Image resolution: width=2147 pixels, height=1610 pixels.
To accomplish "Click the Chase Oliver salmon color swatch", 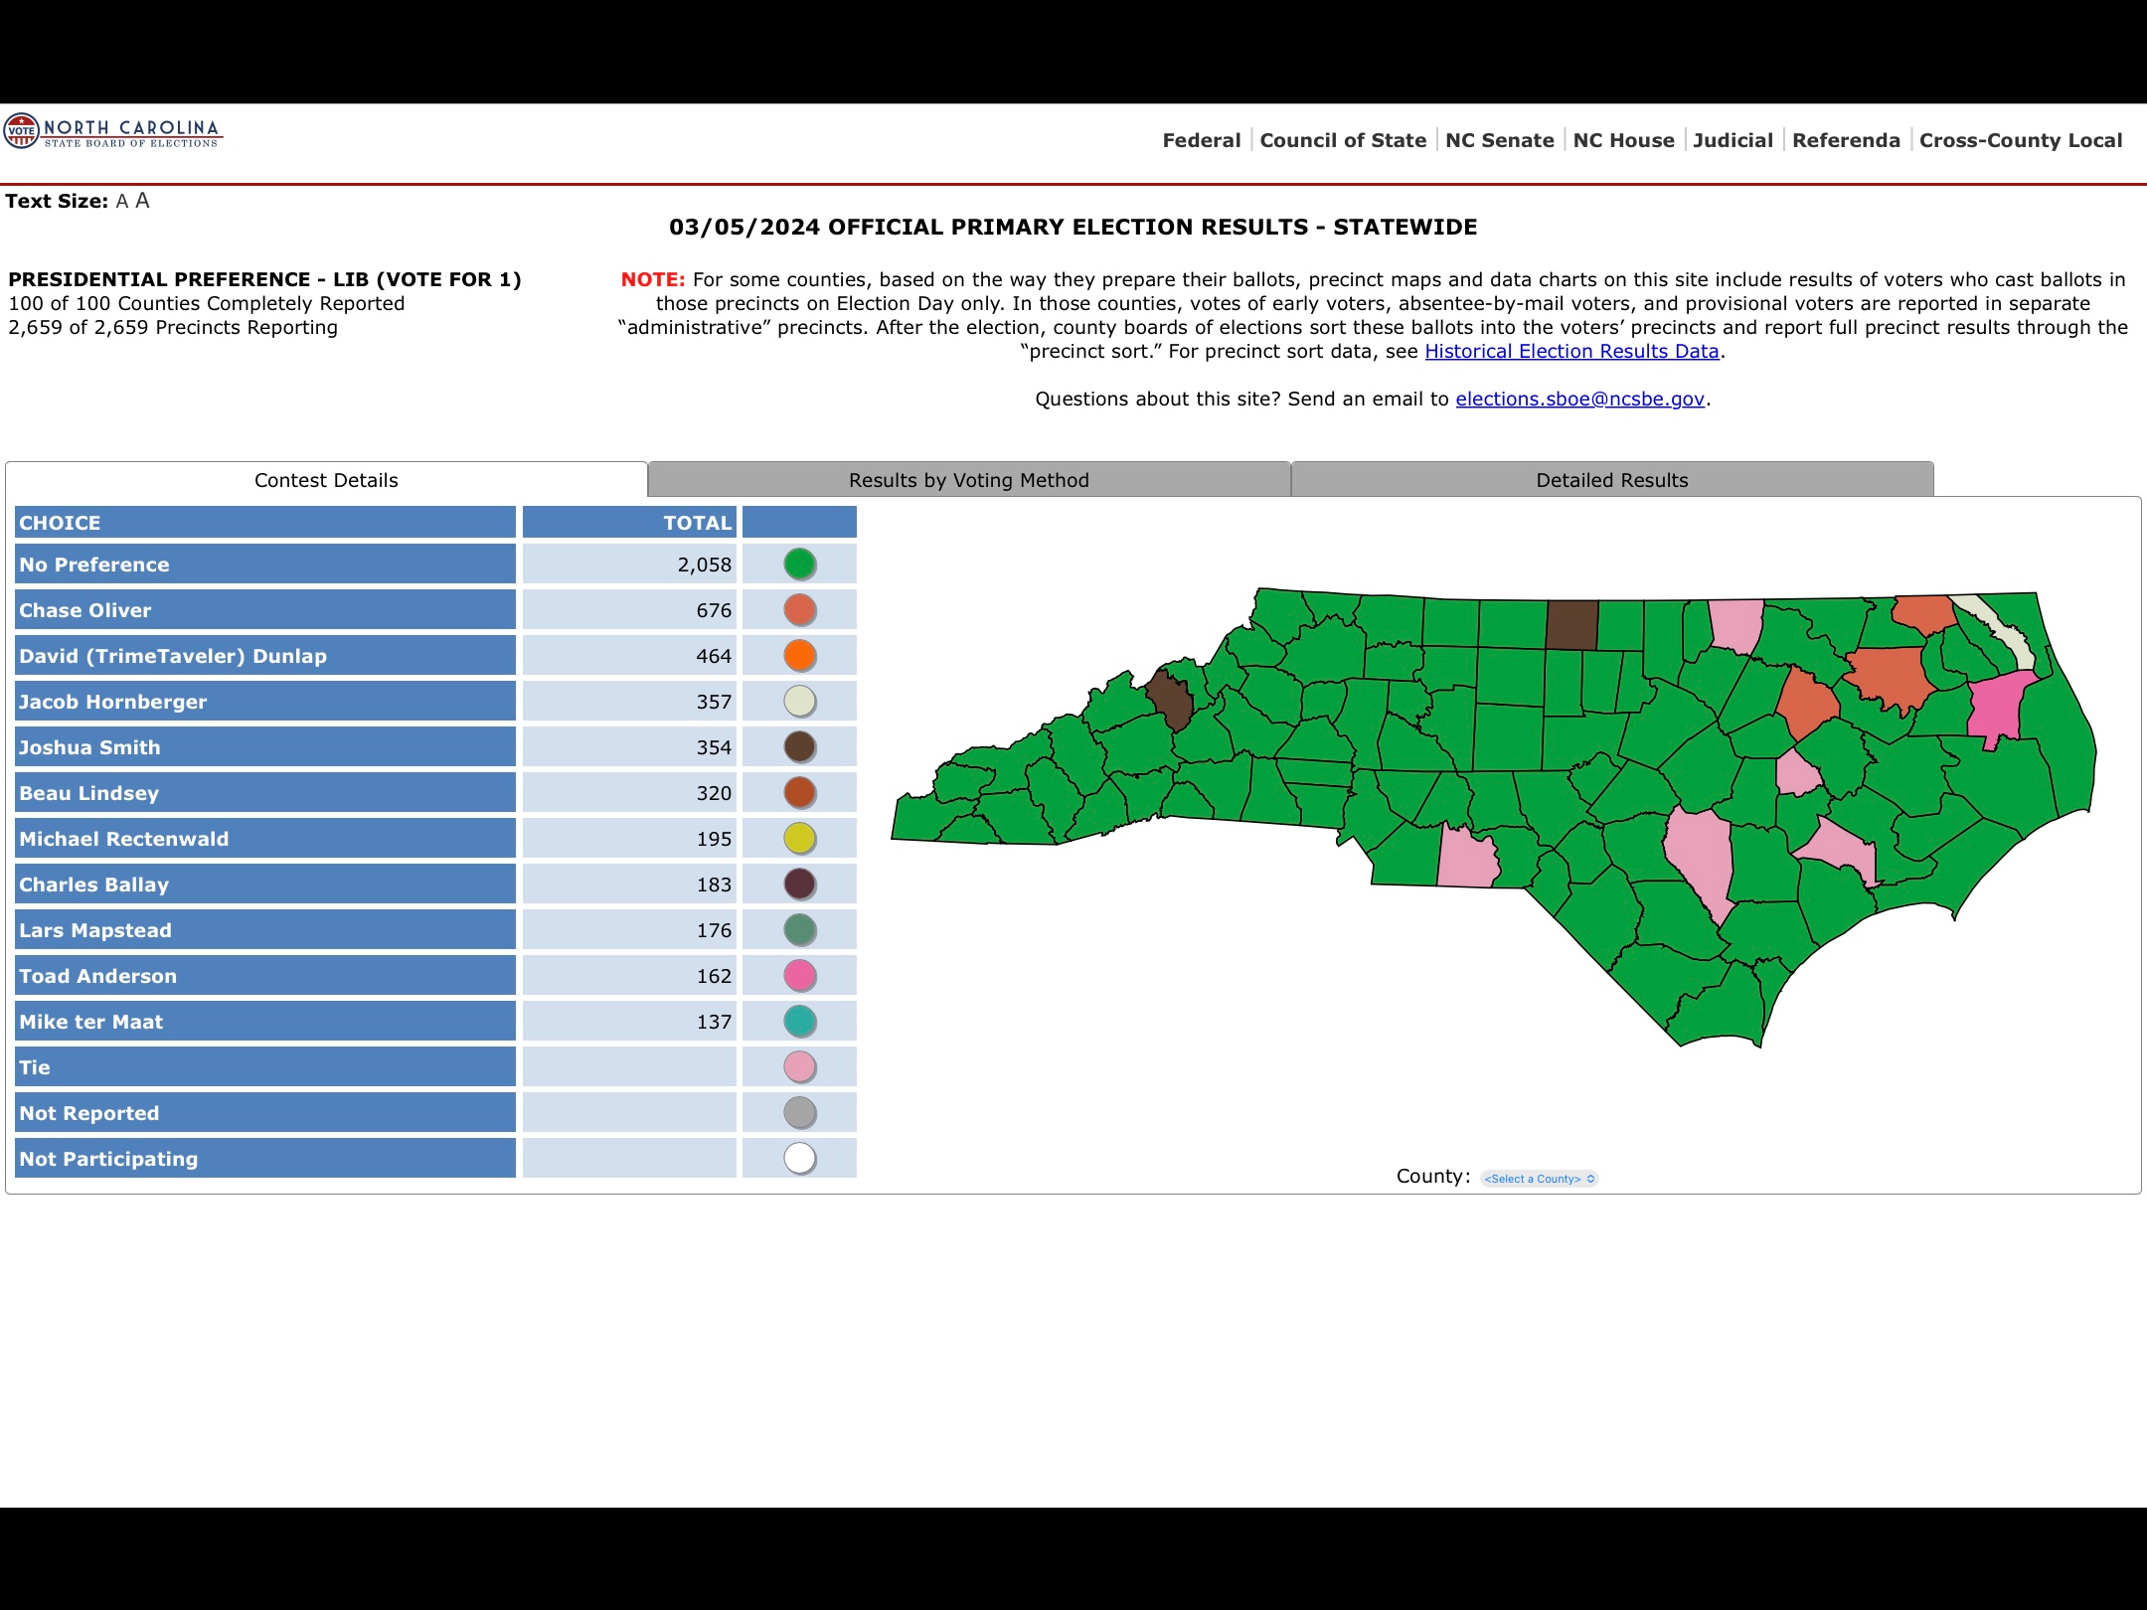I will [x=799, y=610].
